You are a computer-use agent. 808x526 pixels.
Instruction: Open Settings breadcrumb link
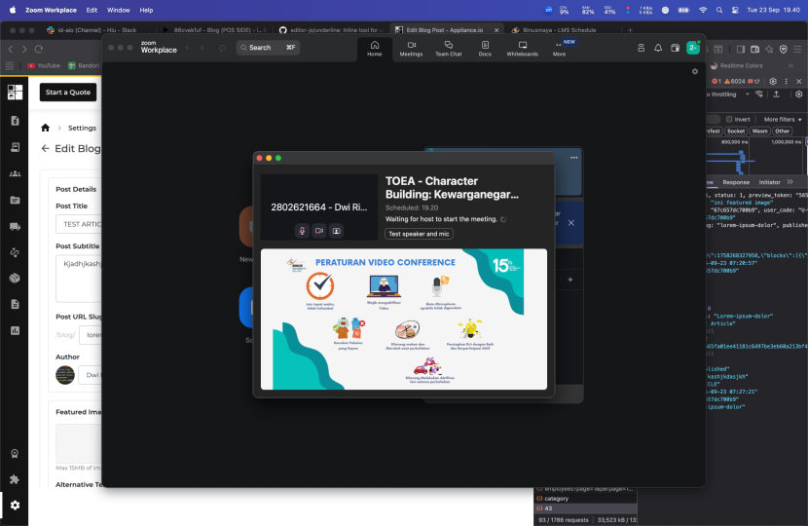click(83, 128)
